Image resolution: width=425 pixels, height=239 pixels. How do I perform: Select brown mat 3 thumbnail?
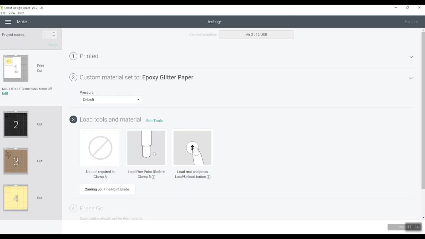16,161
